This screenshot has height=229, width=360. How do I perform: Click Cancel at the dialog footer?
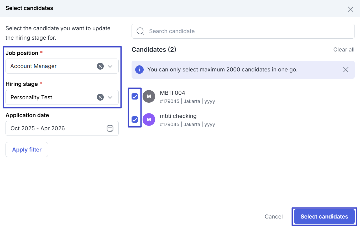coord(274,217)
